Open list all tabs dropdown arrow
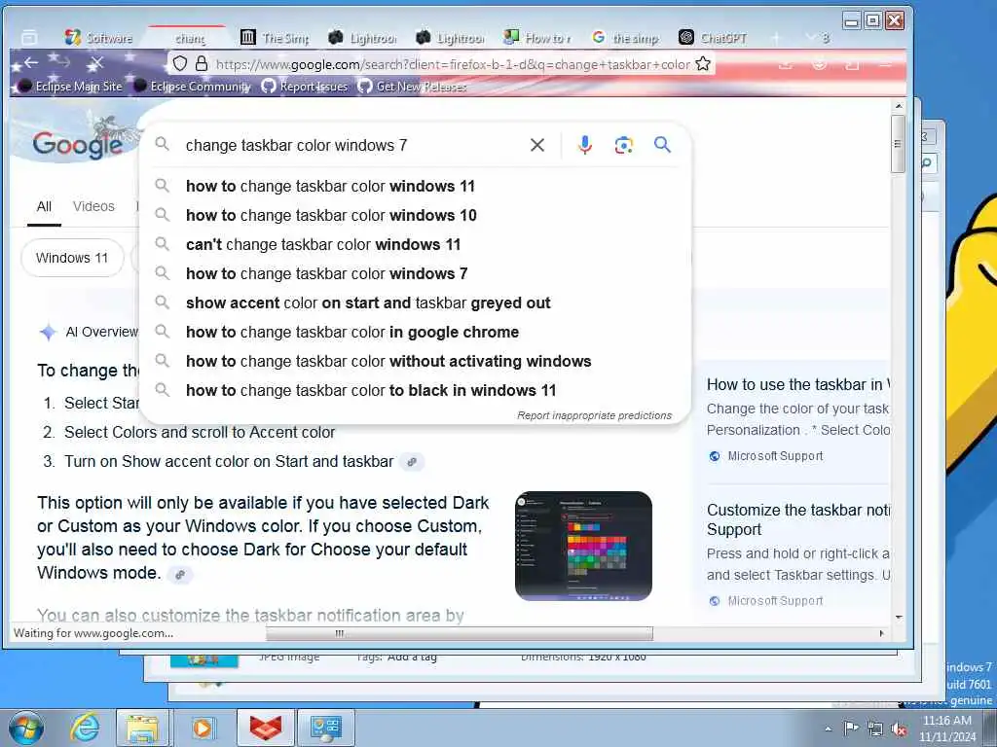The height and width of the screenshot is (747, 997). (810, 38)
